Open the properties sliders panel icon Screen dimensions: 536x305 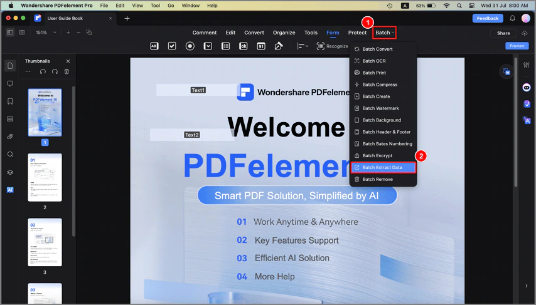[x=527, y=65]
